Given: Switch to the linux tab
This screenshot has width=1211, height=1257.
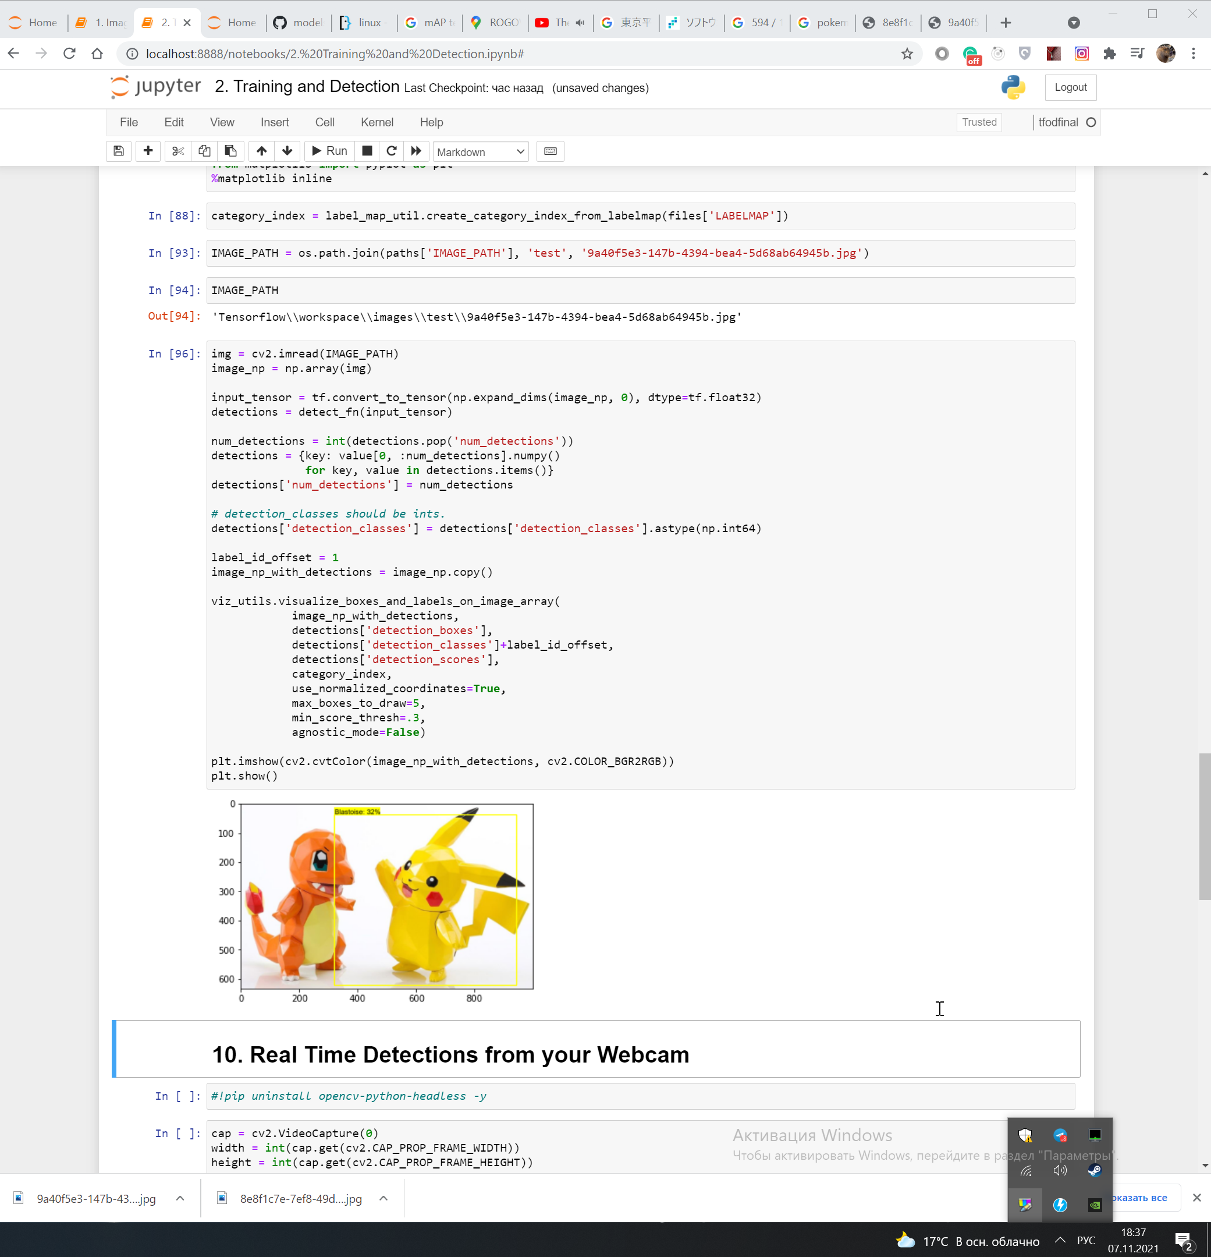Looking at the screenshot, I should [364, 23].
